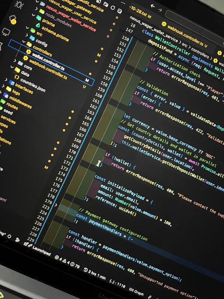Click the Prisma triangle icon of schema.prisma
224x299 pixels.
(x=38, y=25)
